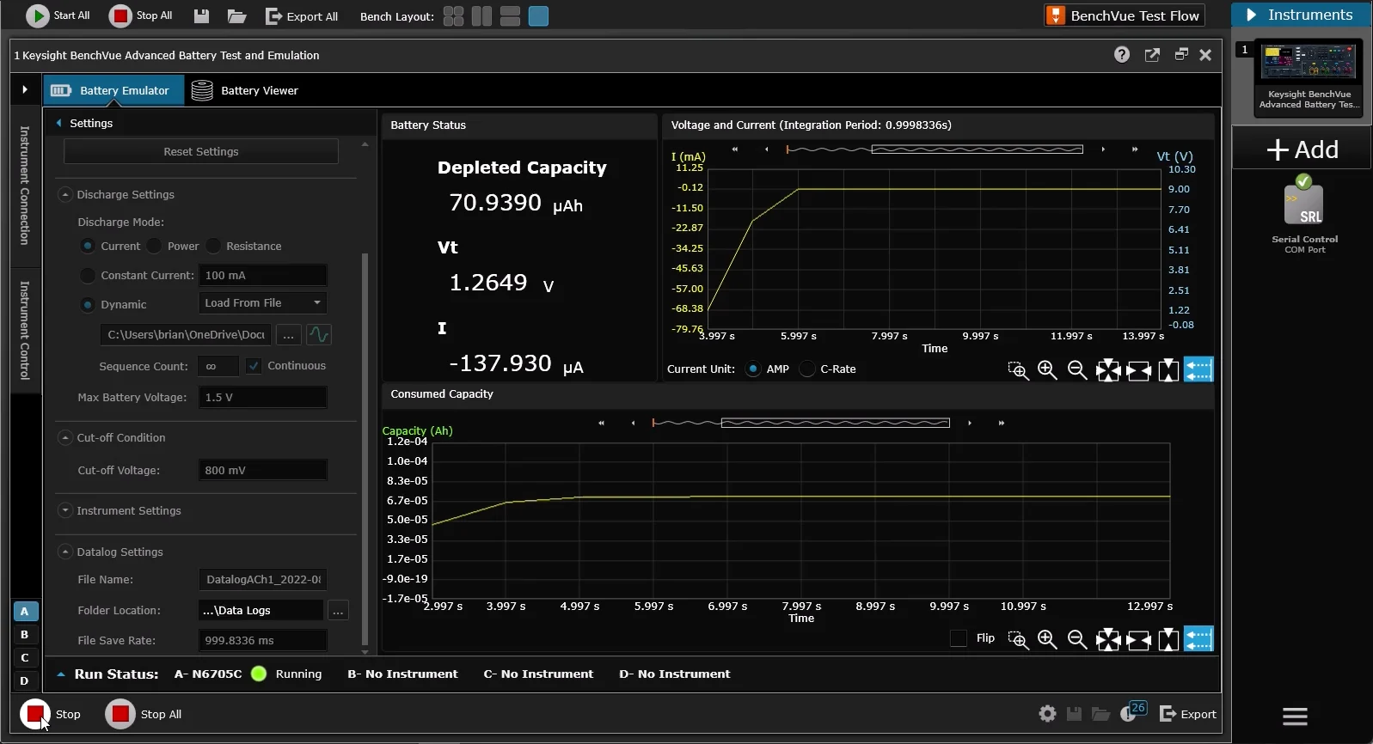1373x744 pixels.
Task: Click the Max Battery Voltage field
Action: click(263, 397)
